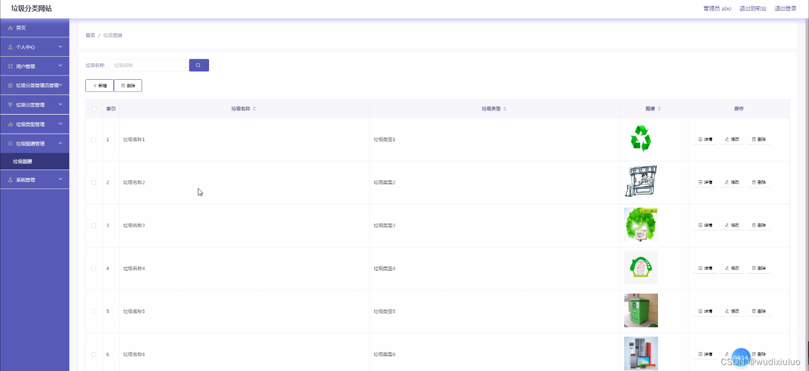Expand the 个人中心 sidebar menu
809x371 pixels.
pyautogui.click(x=34, y=47)
